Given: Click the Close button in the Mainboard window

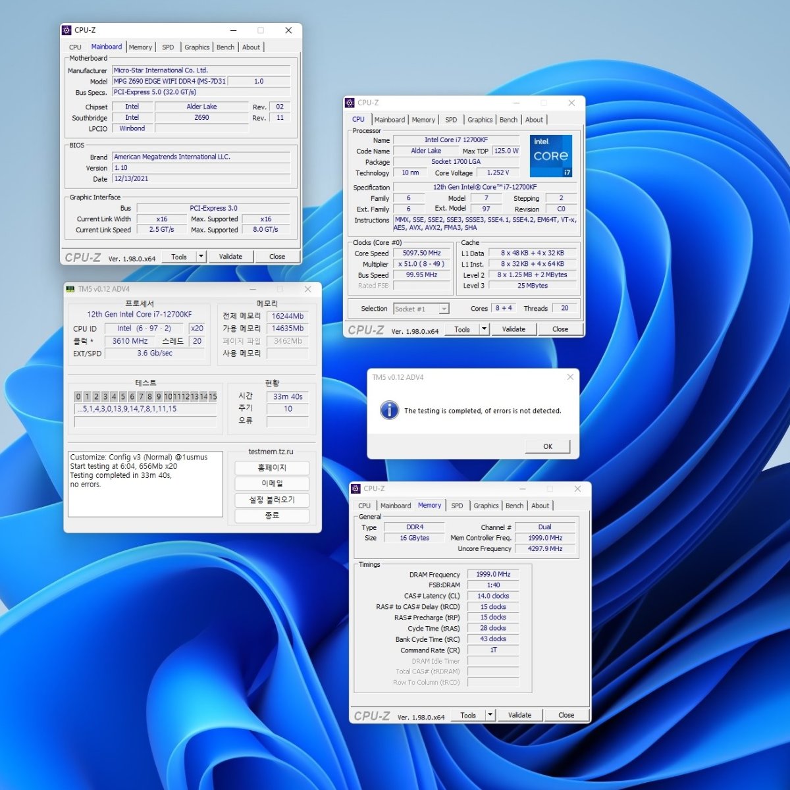Looking at the screenshot, I should click(x=277, y=257).
